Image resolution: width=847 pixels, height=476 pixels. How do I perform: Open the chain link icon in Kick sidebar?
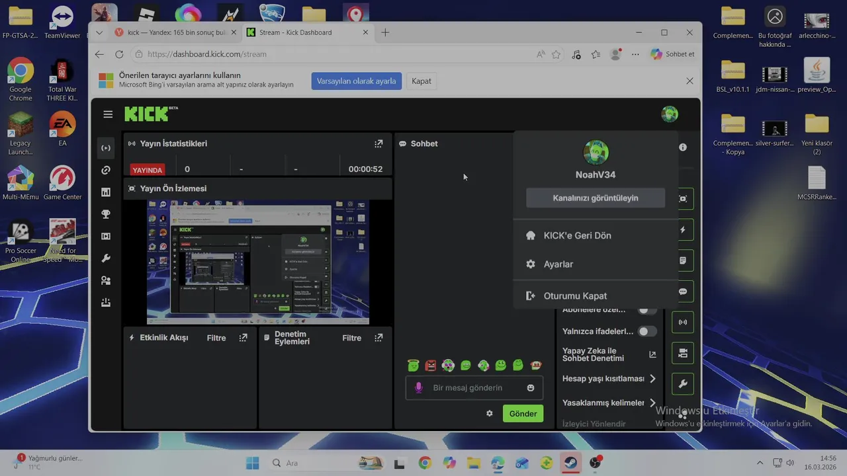(106, 171)
